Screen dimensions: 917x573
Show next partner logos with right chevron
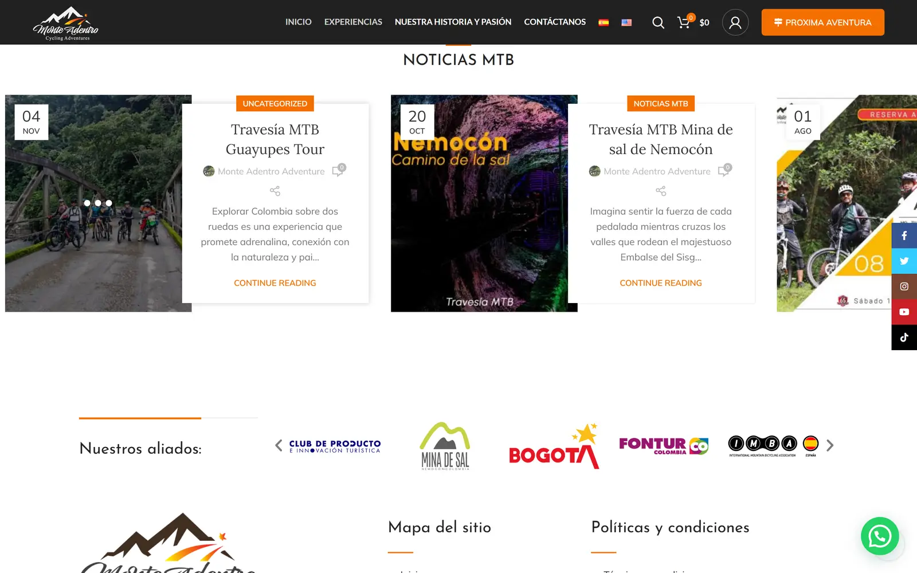tap(830, 445)
